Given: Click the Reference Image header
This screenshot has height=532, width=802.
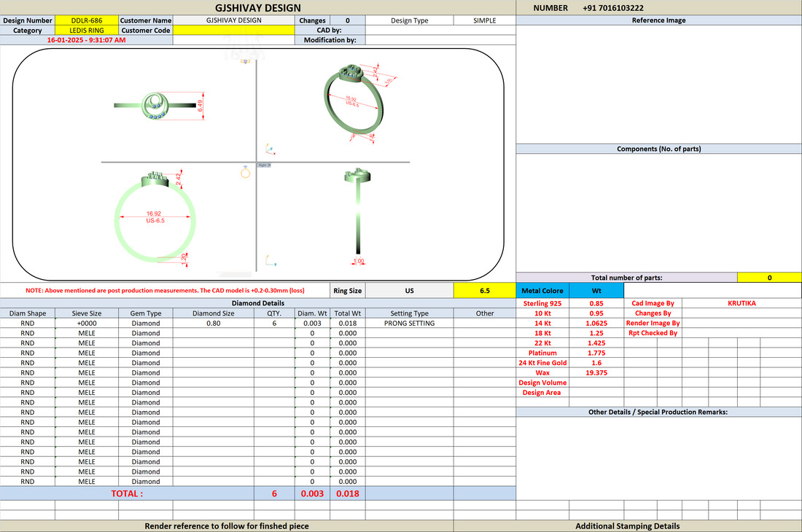Looking at the screenshot, I should pyautogui.click(x=659, y=20).
